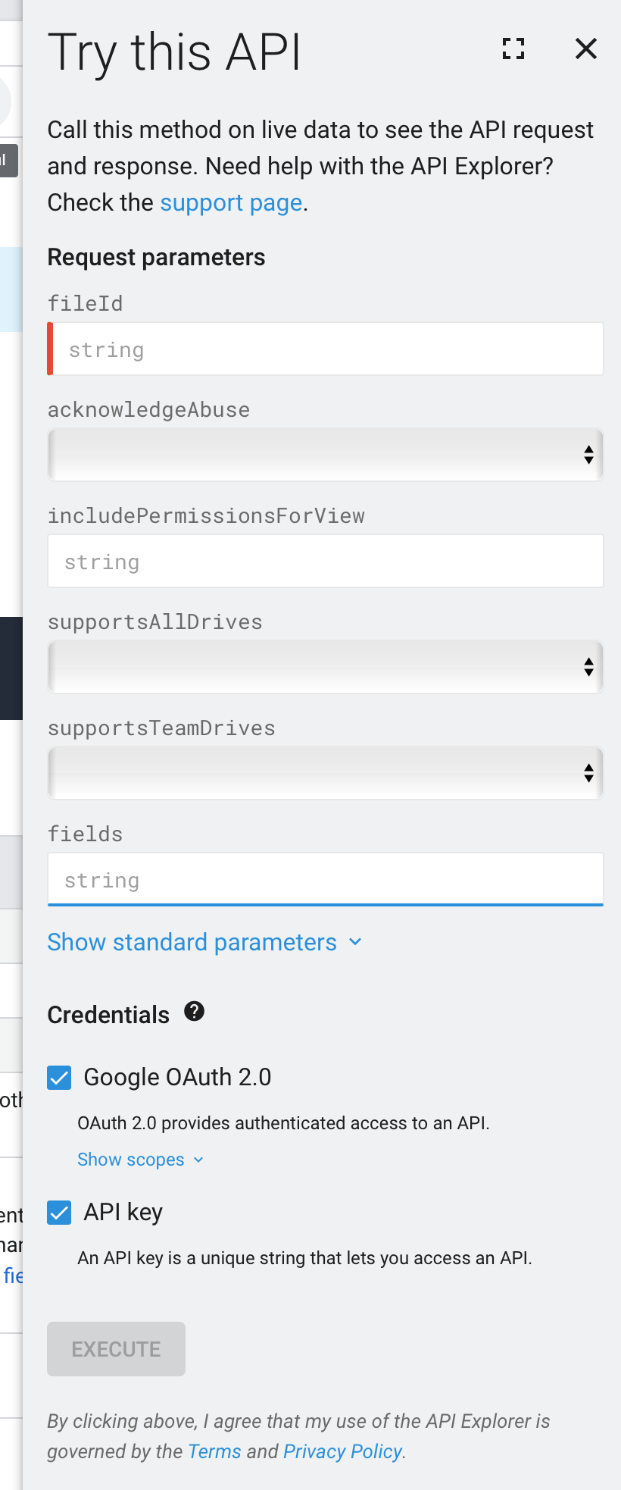621x1490 pixels.
Task: Click the fields string input
Action: pos(324,879)
